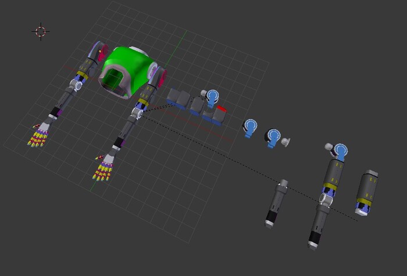Click the silver elbow joint below the torso's right shoulder
The image size is (407, 276).
(141, 106)
